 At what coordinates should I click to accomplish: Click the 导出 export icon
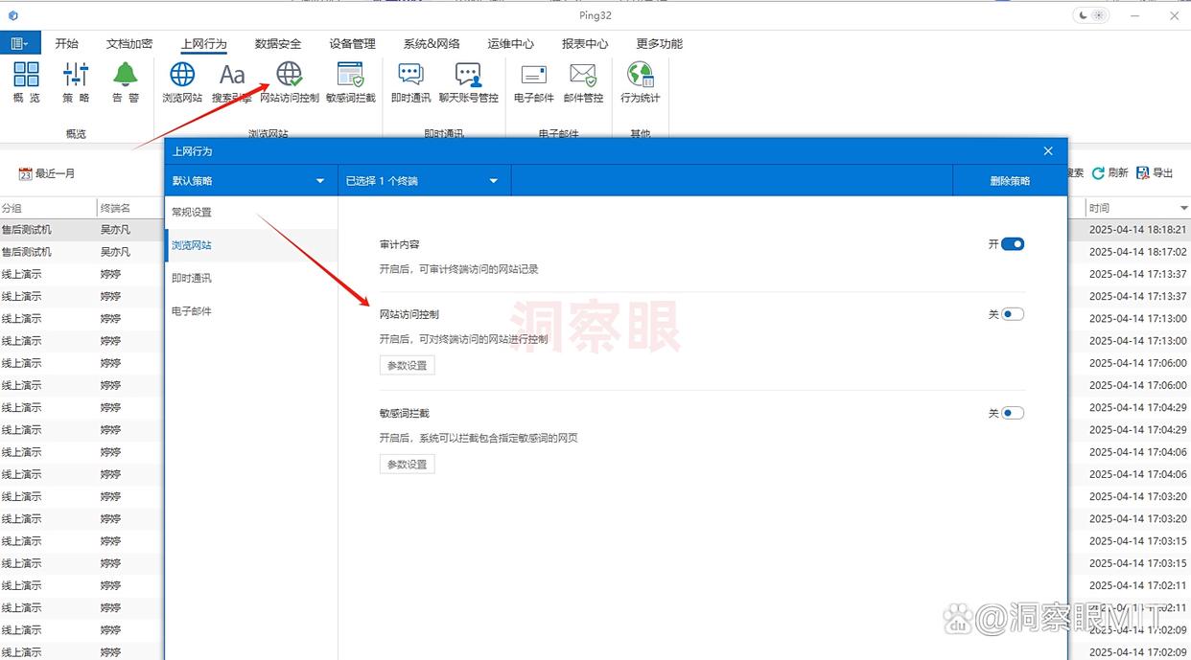tap(1155, 173)
